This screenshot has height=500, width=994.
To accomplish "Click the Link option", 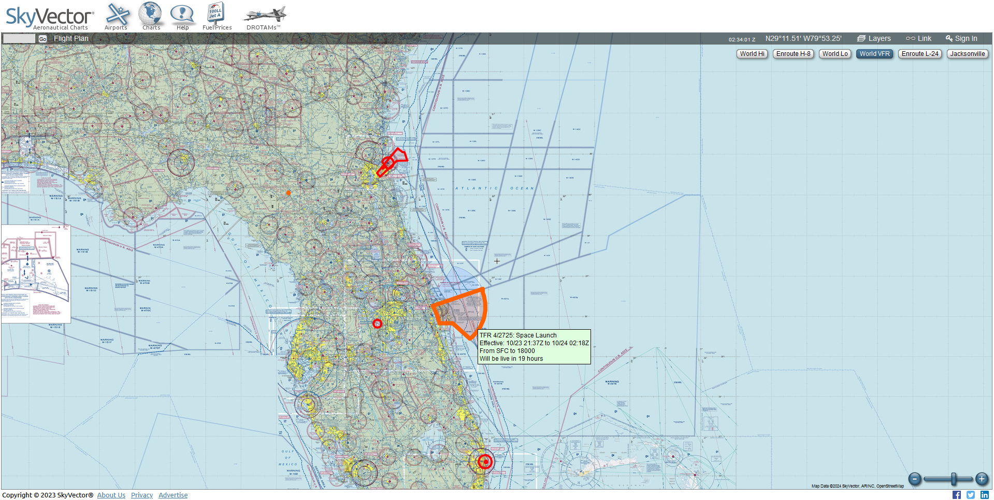I will pyautogui.click(x=918, y=38).
